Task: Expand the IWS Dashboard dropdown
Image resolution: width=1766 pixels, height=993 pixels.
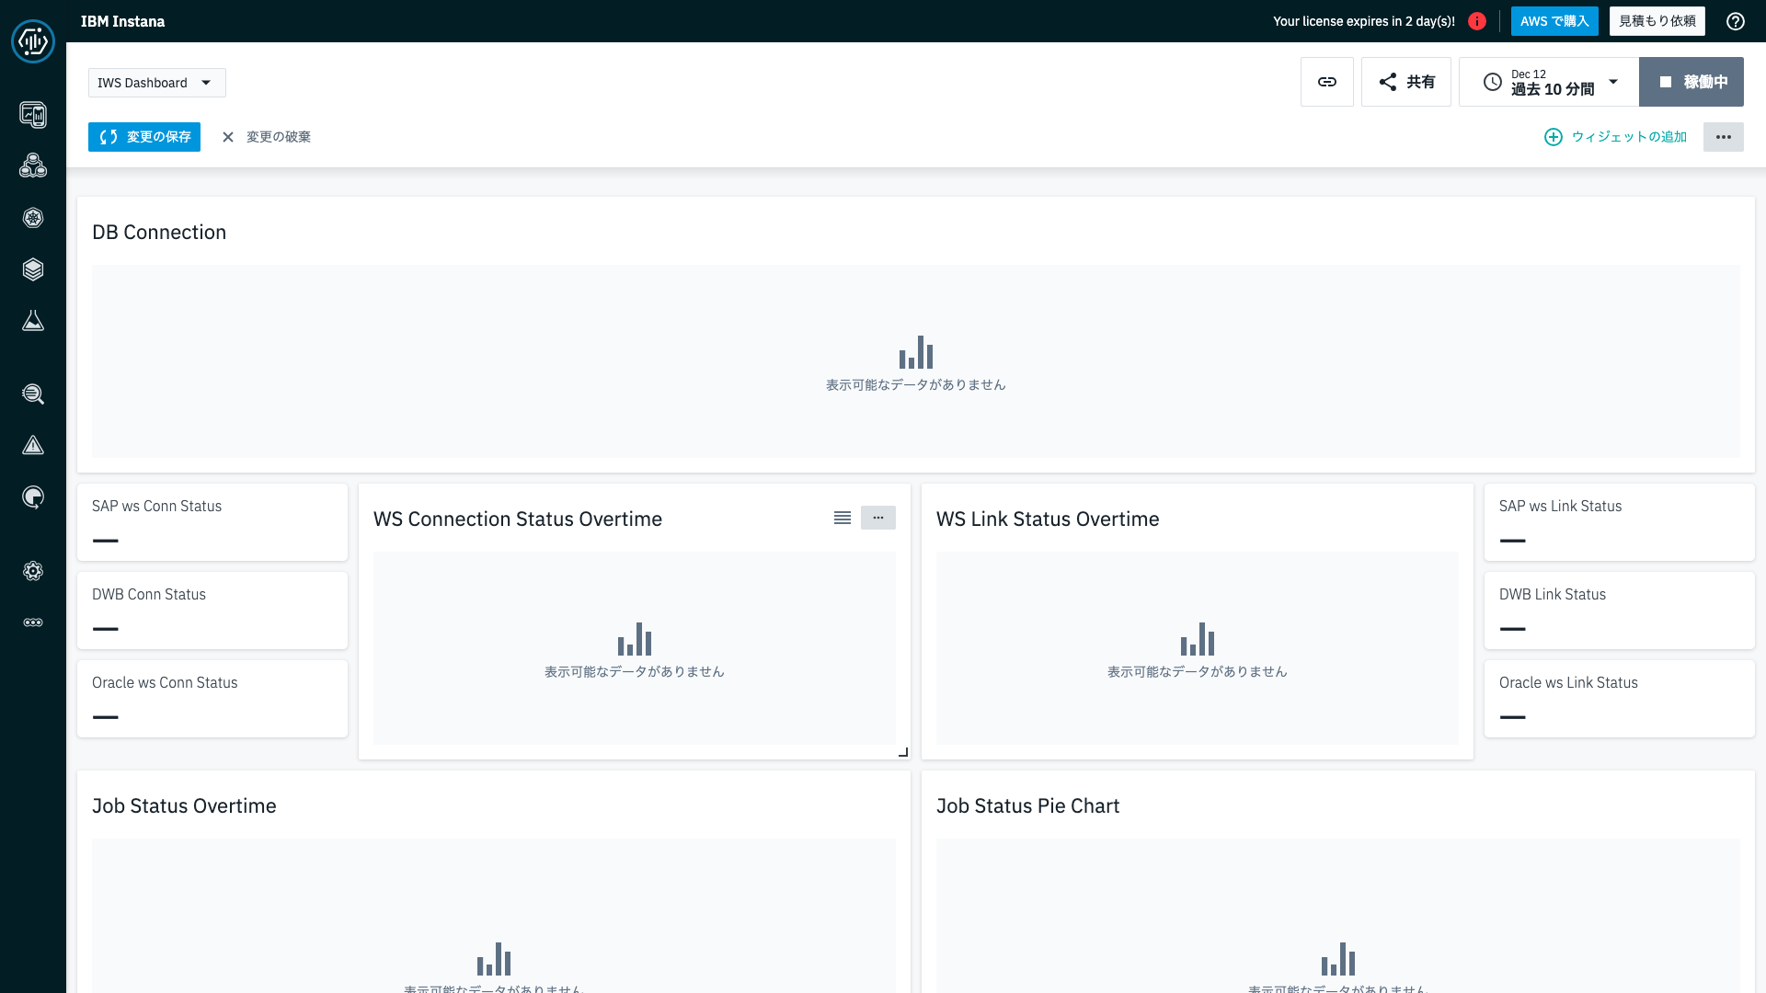Action: click(157, 83)
